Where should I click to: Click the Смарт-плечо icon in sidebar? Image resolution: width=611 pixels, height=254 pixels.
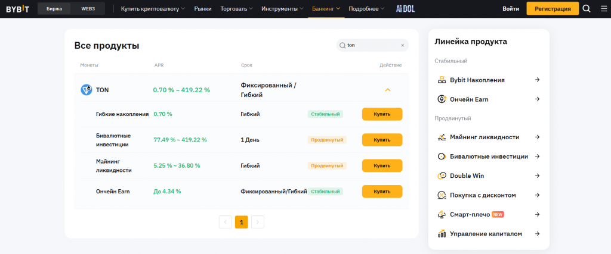(442, 214)
